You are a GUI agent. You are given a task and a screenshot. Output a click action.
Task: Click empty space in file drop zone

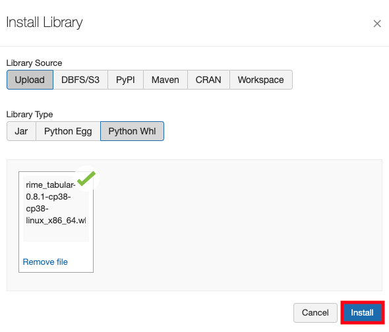point(235,225)
